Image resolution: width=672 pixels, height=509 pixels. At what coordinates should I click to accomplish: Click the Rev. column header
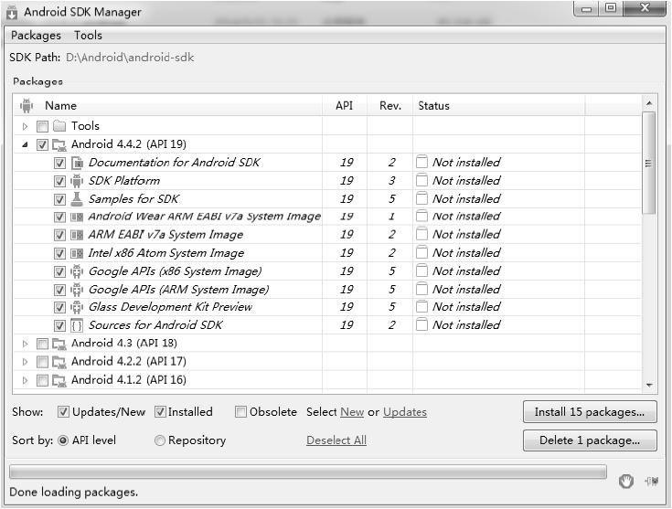click(x=390, y=106)
